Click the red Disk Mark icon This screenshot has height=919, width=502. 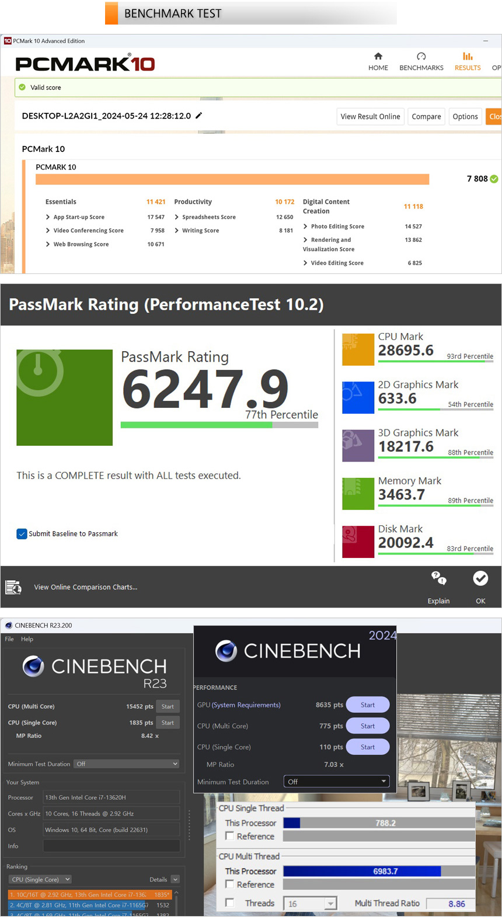pyautogui.click(x=358, y=542)
